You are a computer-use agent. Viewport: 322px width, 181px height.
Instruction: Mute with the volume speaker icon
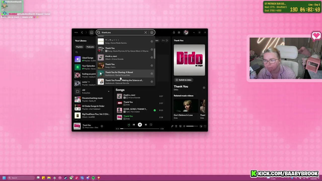pos(184,126)
